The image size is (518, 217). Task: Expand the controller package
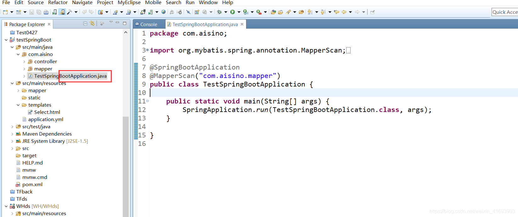(x=24, y=61)
